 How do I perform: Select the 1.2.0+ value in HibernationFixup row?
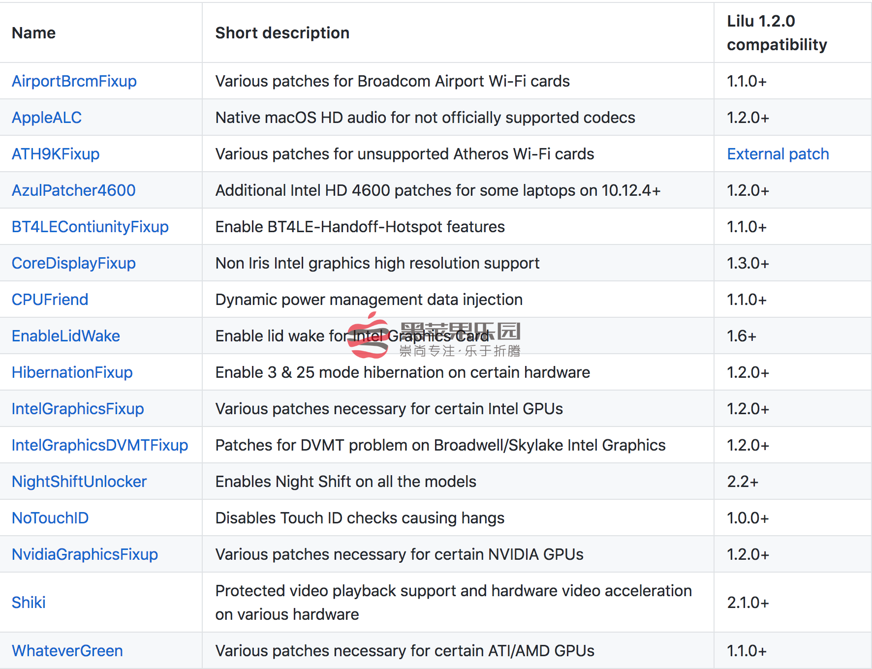click(x=748, y=372)
